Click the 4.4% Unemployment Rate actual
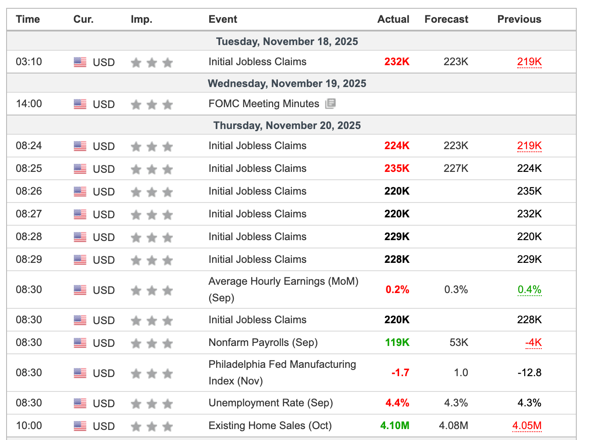The width and height of the screenshot is (589, 440). (x=397, y=403)
